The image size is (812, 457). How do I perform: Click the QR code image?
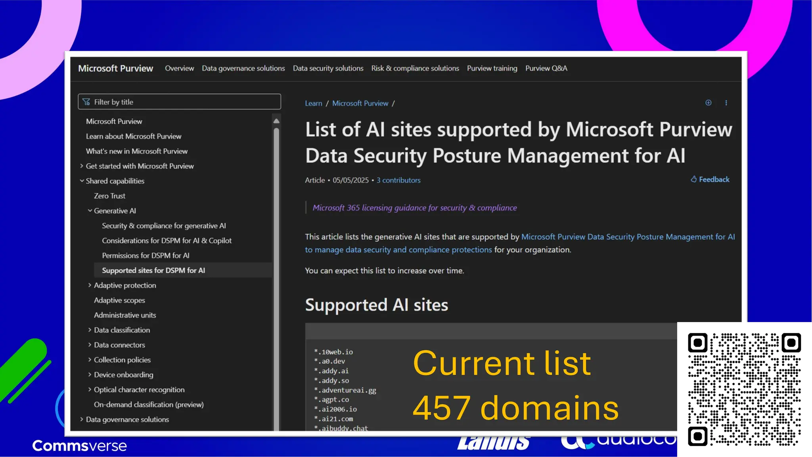pos(744,389)
